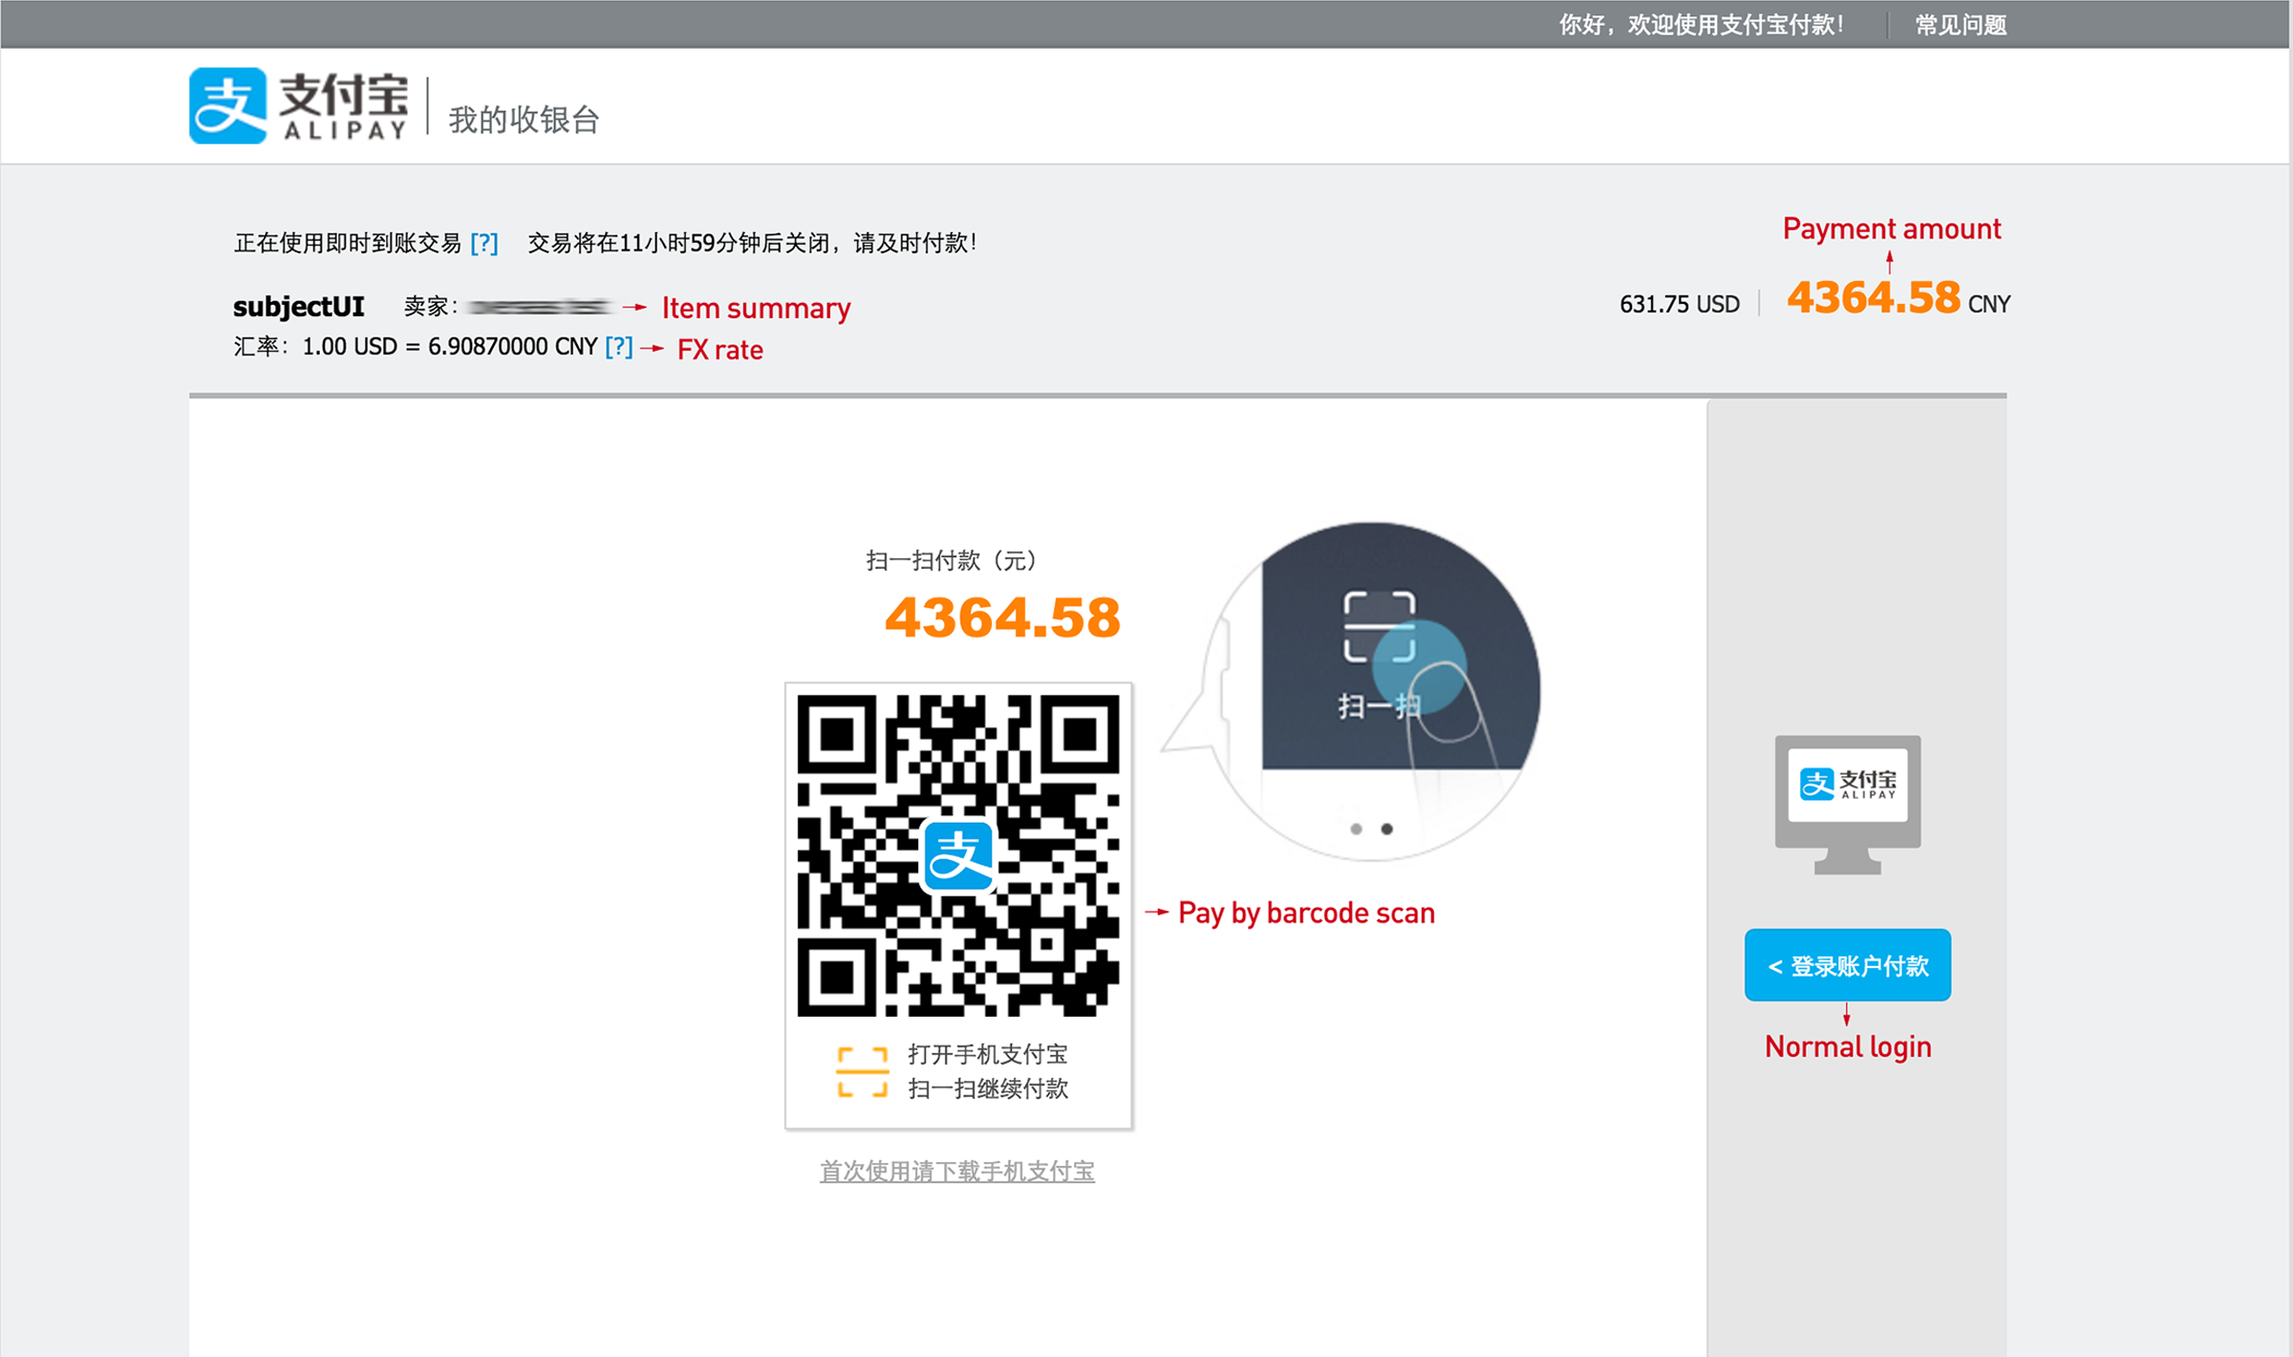Click the subjectUI item title
Viewport: 2293px width, 1357px height.
297,306
